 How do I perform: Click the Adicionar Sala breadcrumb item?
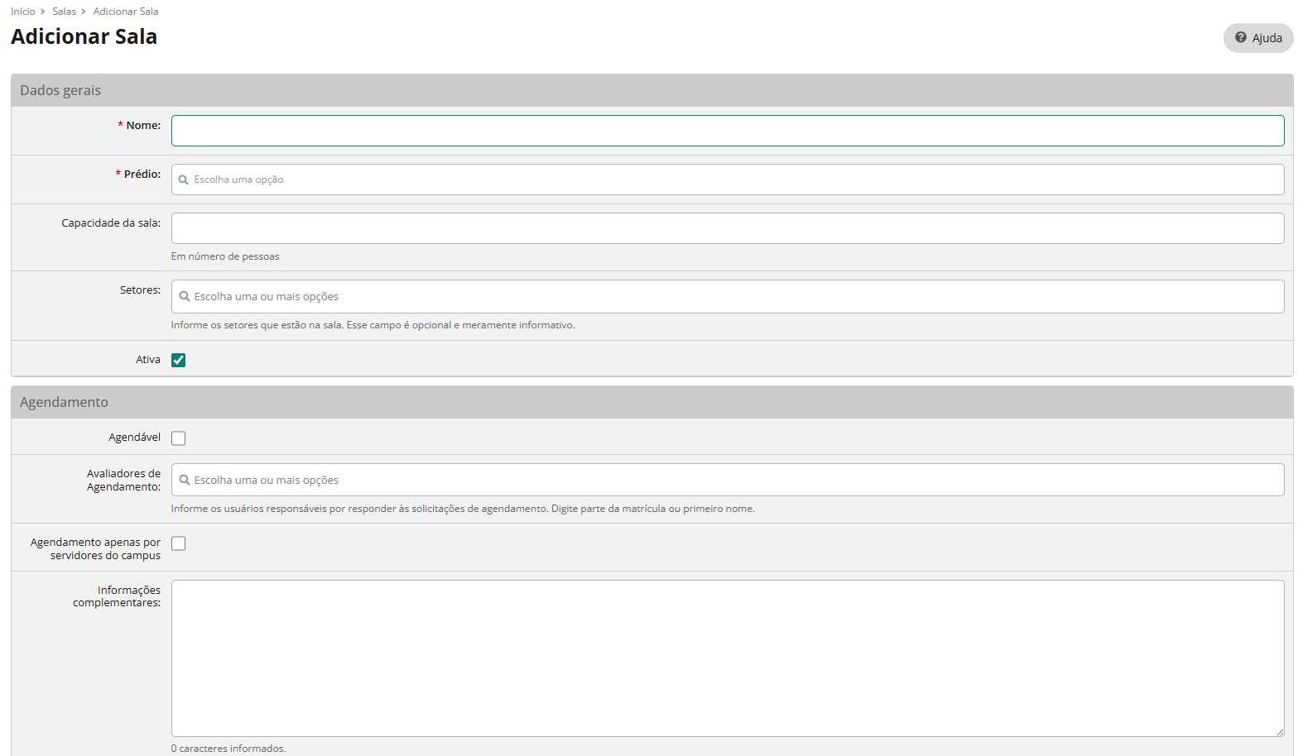(126, 12)
